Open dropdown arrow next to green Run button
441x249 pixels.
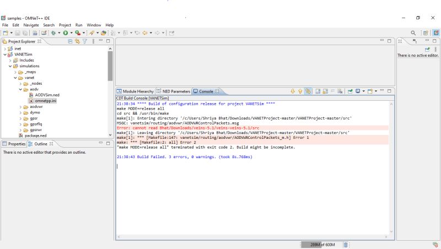point(72,33)
